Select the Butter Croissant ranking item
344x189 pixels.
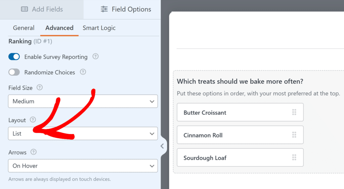coord(240,112)
